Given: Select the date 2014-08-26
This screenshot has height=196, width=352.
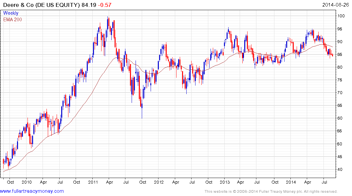Looking at the screenshot, I should tap(336, 5).
